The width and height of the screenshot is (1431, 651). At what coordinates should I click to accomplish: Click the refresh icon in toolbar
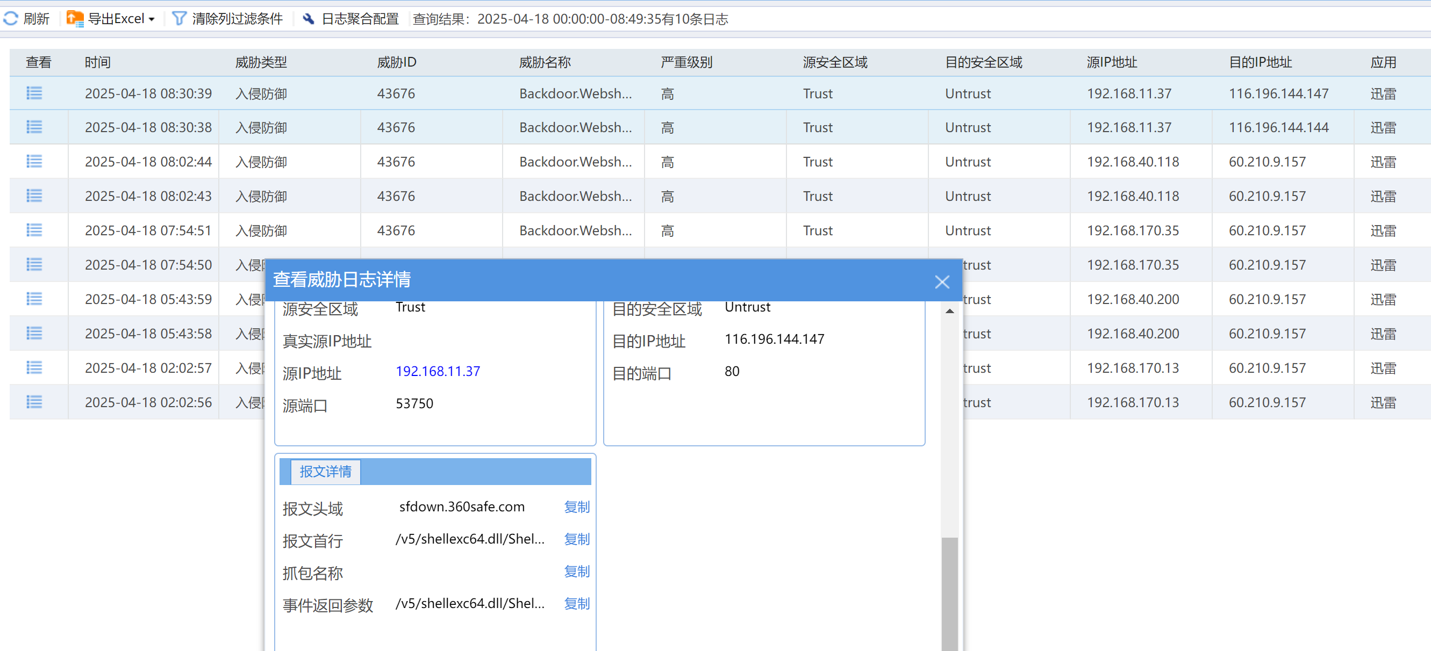pyautogui.click(x=11, y=19)
